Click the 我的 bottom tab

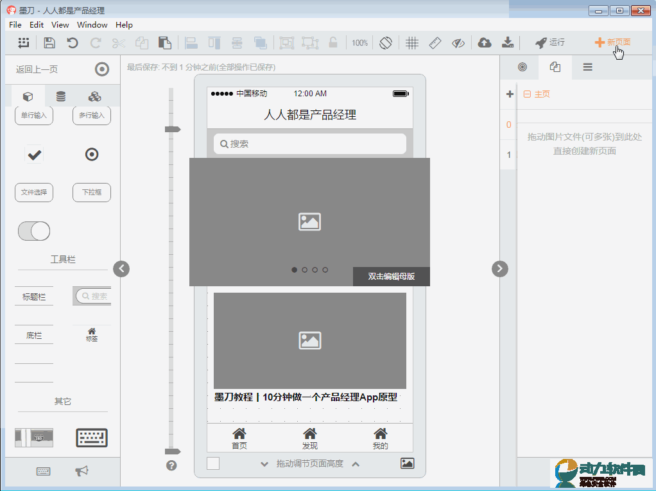(x=380, y=439)
